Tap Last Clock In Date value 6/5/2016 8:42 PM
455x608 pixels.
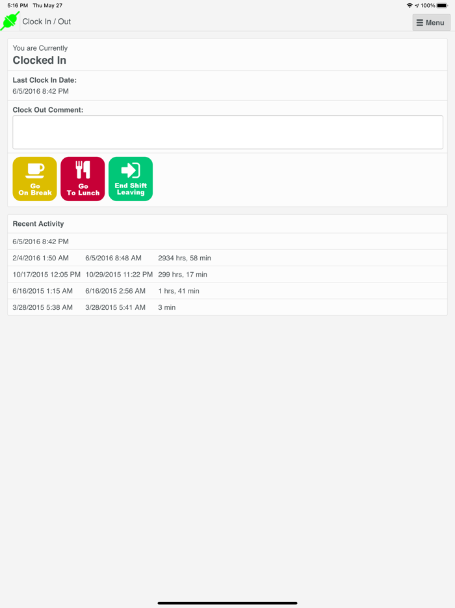pos(41,91)
